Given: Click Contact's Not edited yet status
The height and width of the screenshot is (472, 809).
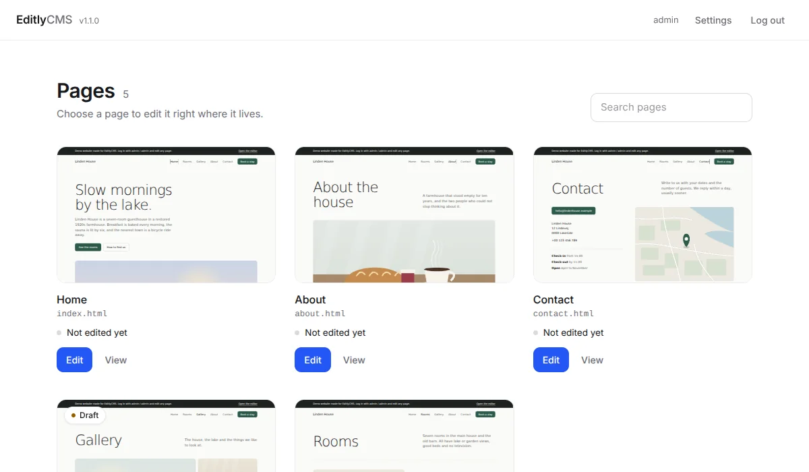Looking at the screenshot, I should (568, 332).
